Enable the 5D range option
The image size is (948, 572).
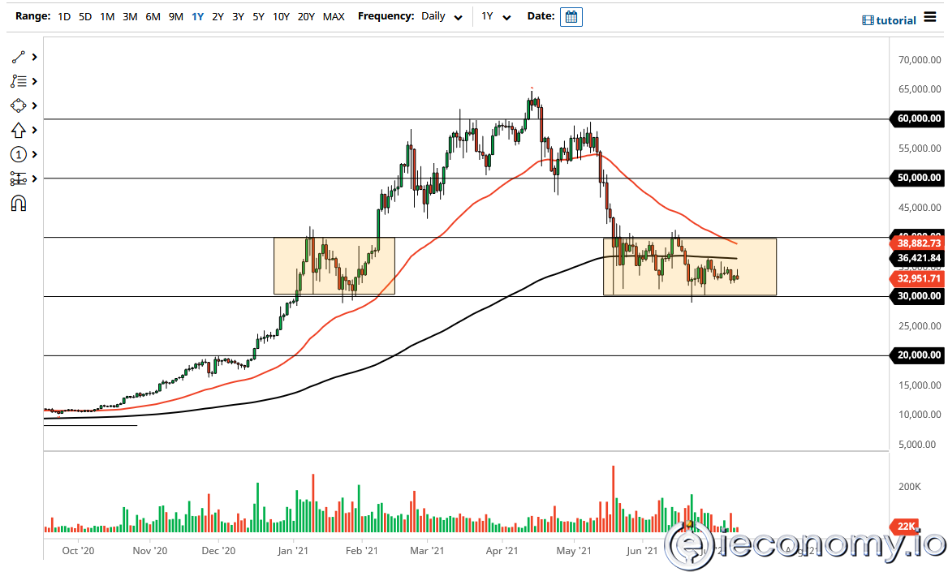tap(85, 16)
